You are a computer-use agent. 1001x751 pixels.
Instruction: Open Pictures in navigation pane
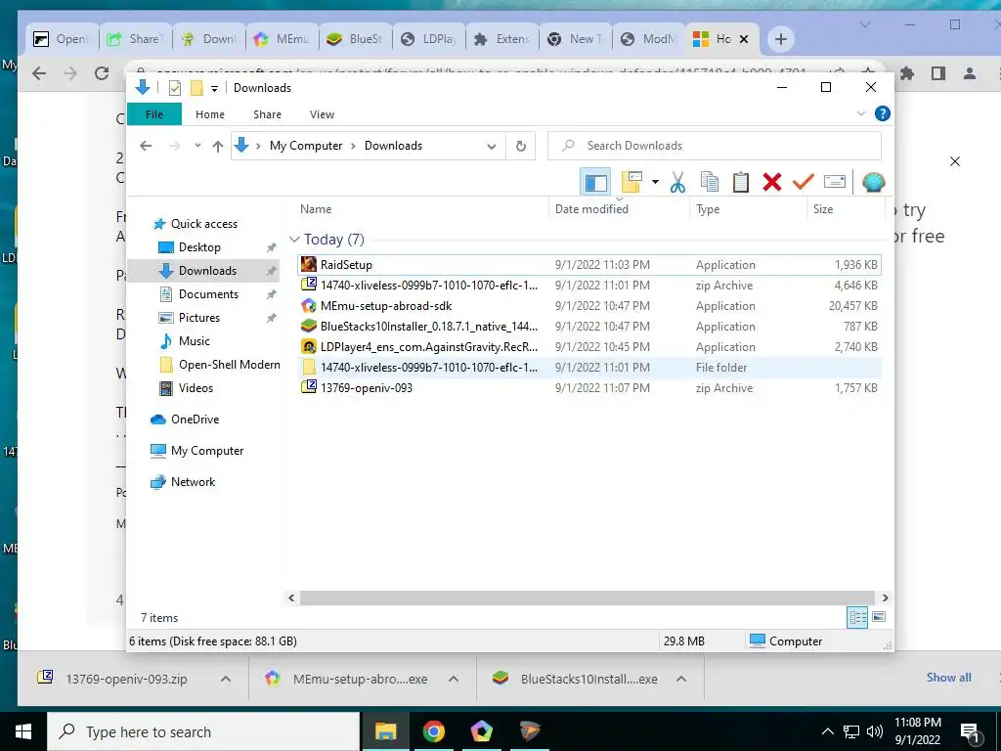click(198, 318)
